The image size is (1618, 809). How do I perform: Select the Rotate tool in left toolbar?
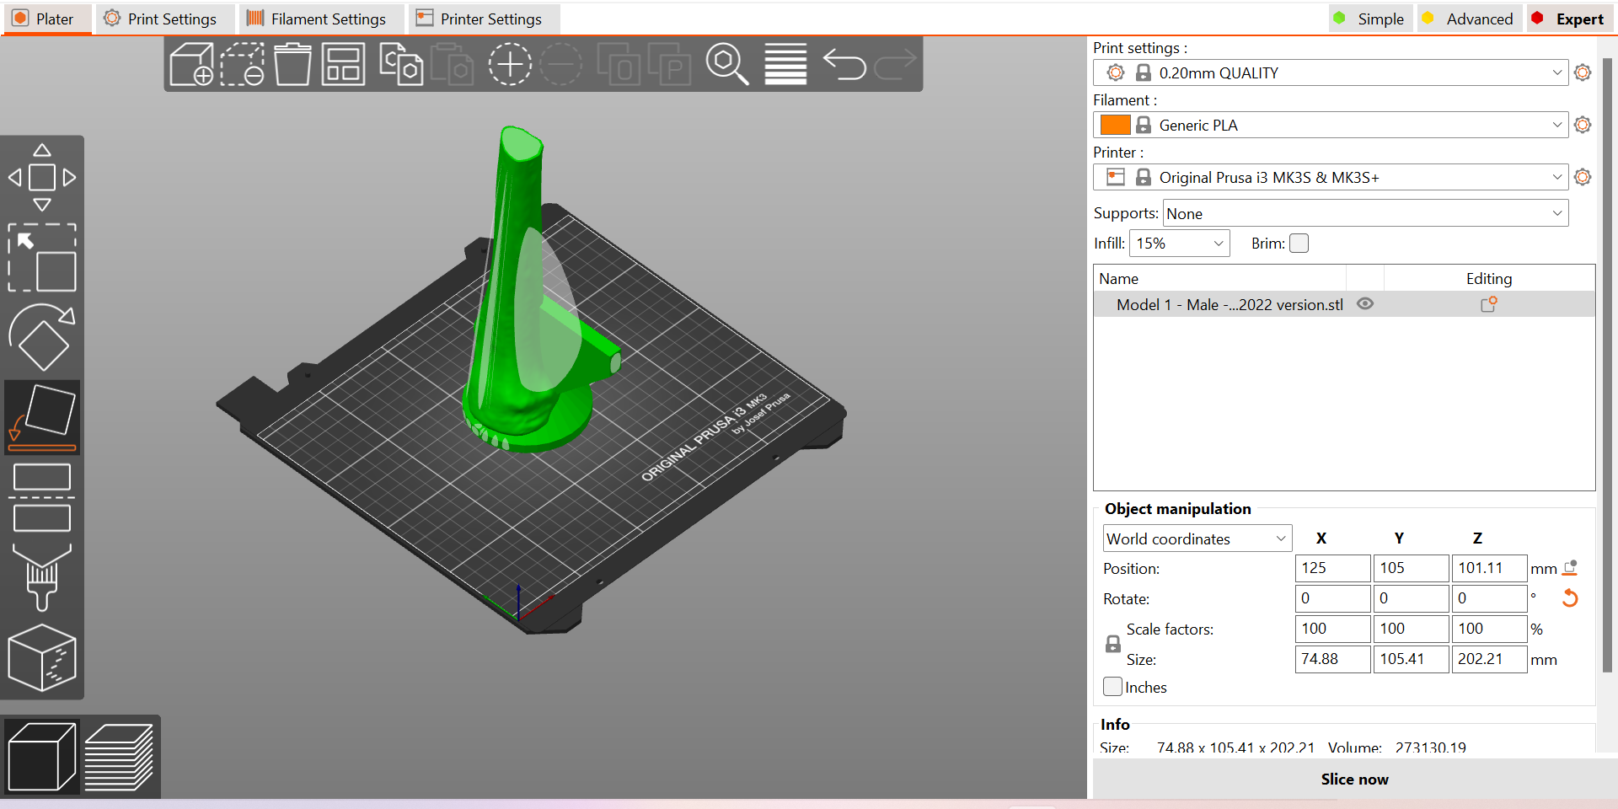coord(42,337)
